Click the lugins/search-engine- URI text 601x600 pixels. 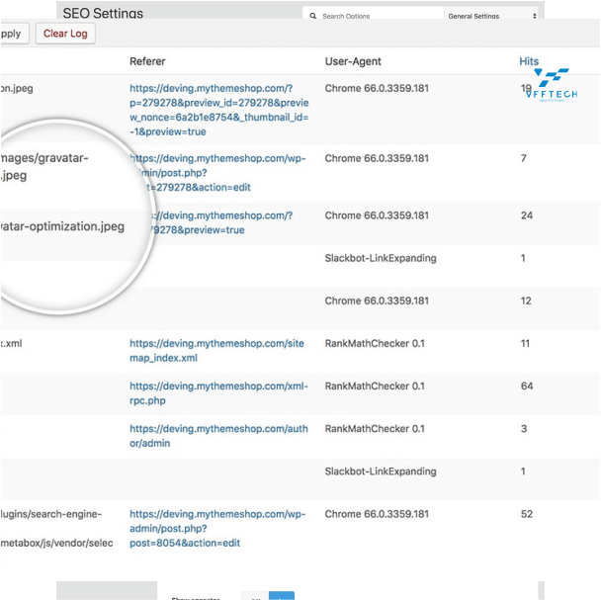pos(50,514)
